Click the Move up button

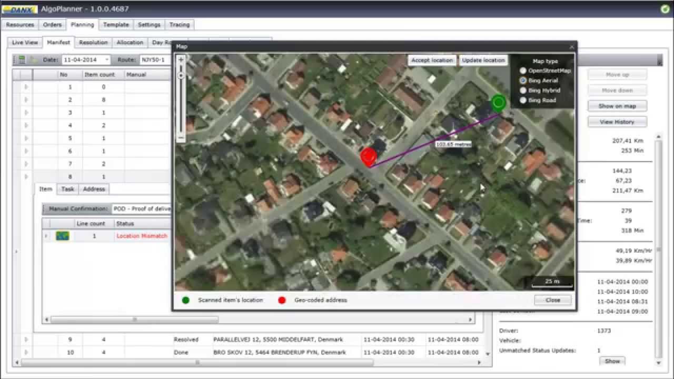click(617, 75)
